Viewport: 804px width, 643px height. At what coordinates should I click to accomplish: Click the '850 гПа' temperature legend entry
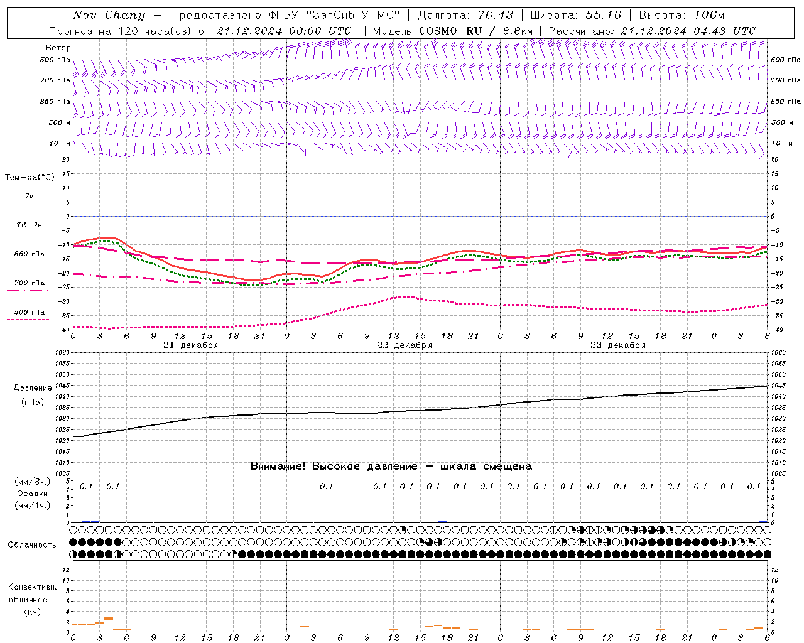(30, 254)
